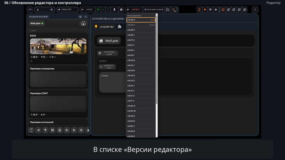Click the B-shaped block icon in the bottom bar
This screenshot has height=160, width=285.
[74, 130]
